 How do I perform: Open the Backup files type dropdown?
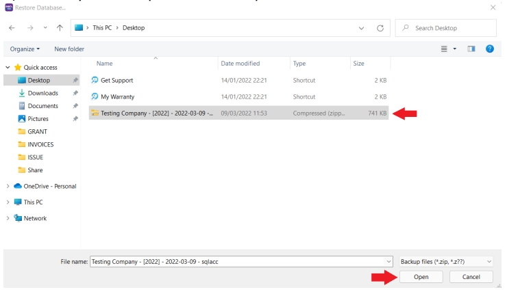coord(445,261)
